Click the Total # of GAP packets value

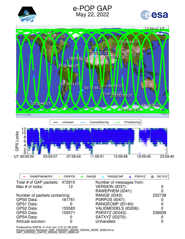(71, 182)
